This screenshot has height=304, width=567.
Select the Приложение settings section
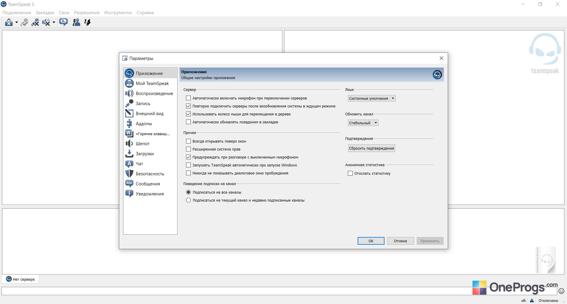click(150, 73)
